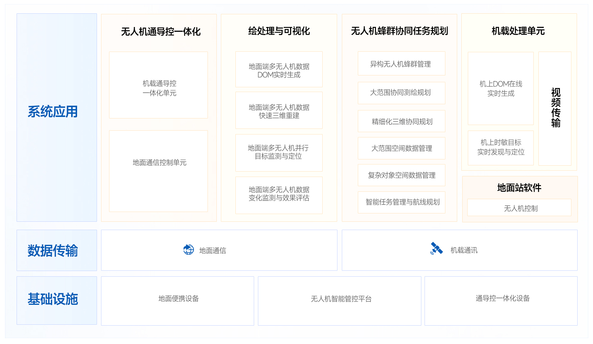Image resolution: width=593 pixels, height=344 pixels.
Task: Click 大范围协同测绘规划 item
Action: coord(401,93)
